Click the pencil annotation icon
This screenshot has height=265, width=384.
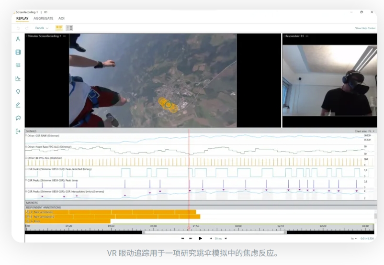[x=18, y=105]
